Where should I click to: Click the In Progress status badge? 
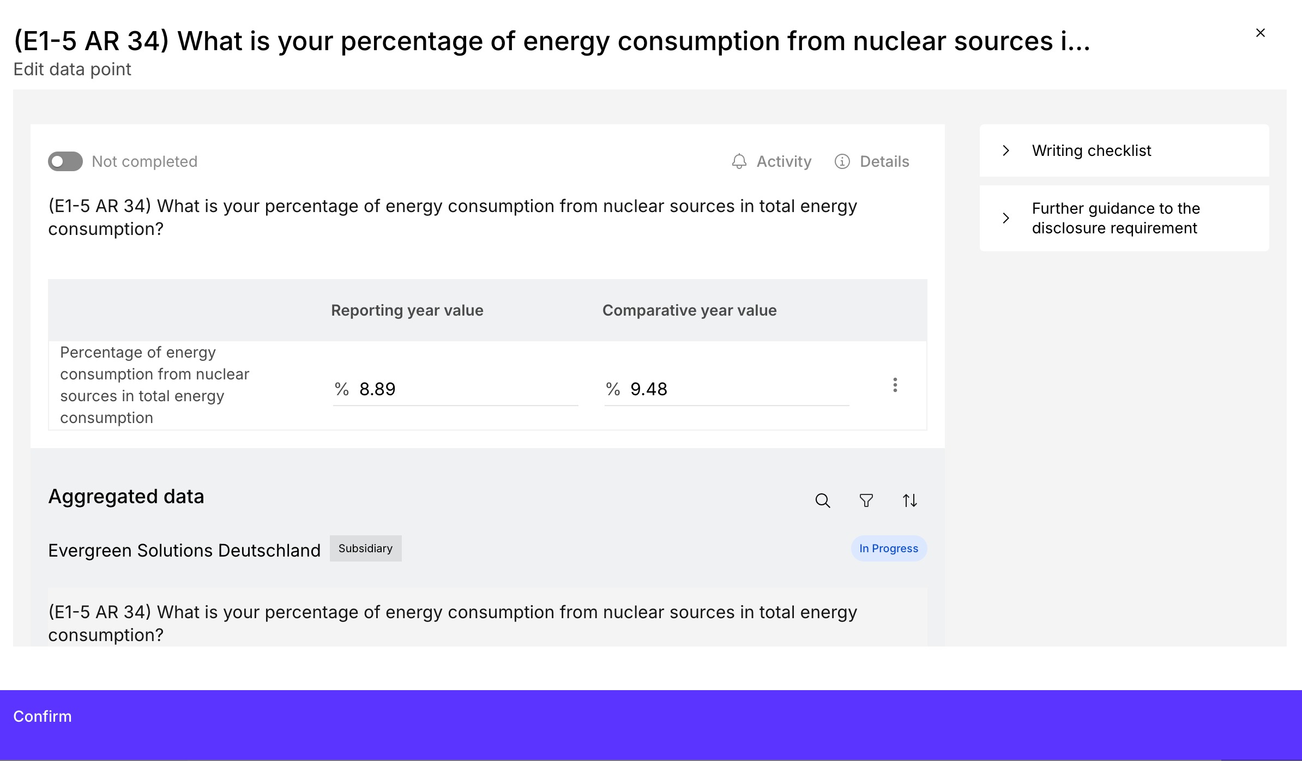click(888, 548)
